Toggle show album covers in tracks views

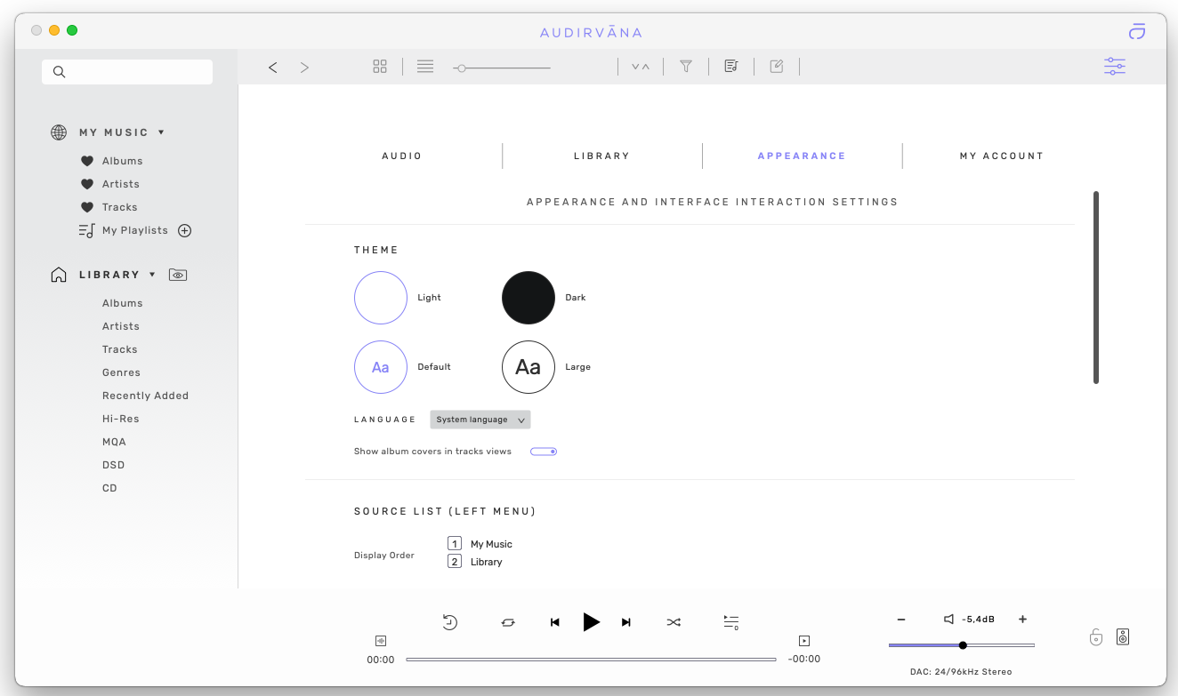pos(544,452)
